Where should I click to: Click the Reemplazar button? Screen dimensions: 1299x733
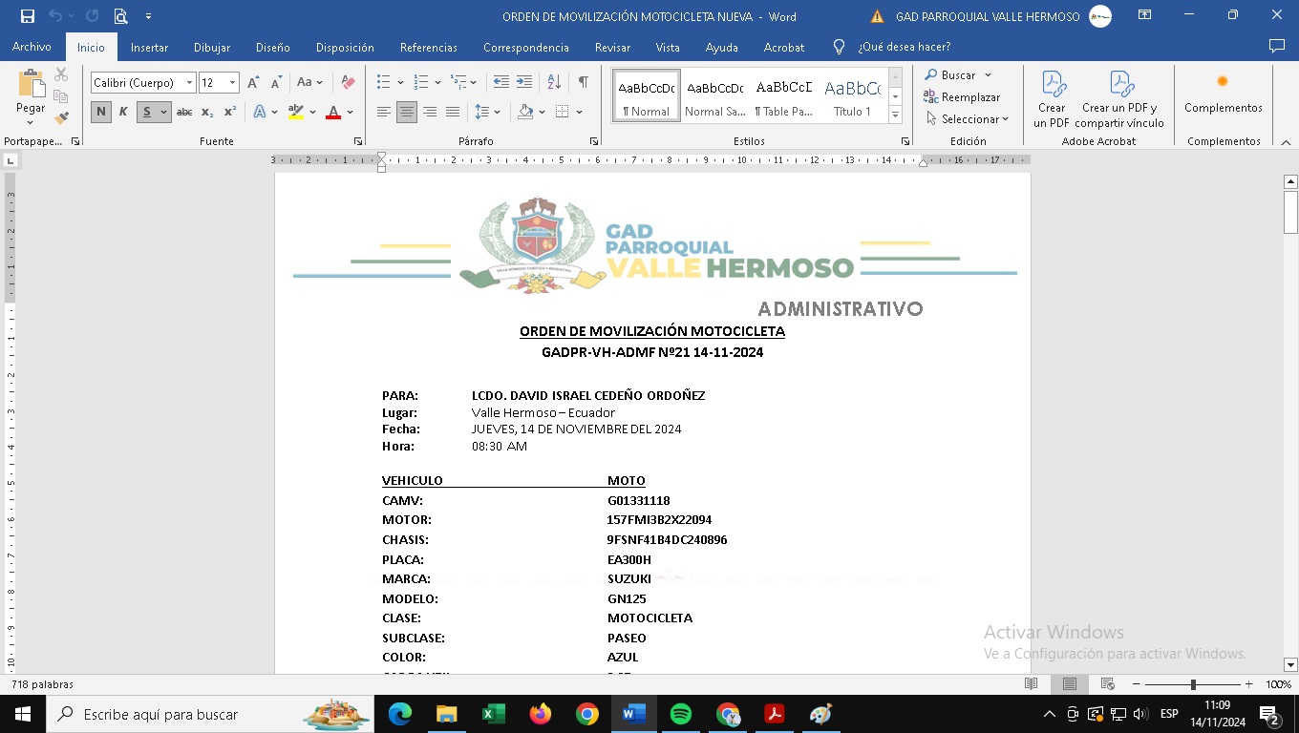(x=962, y=97)
